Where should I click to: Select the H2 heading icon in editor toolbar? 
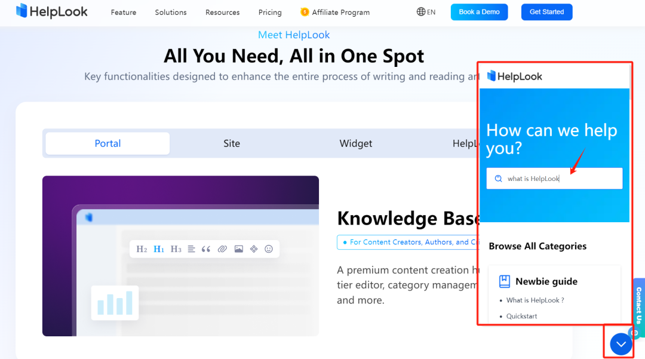click(142, 249)
